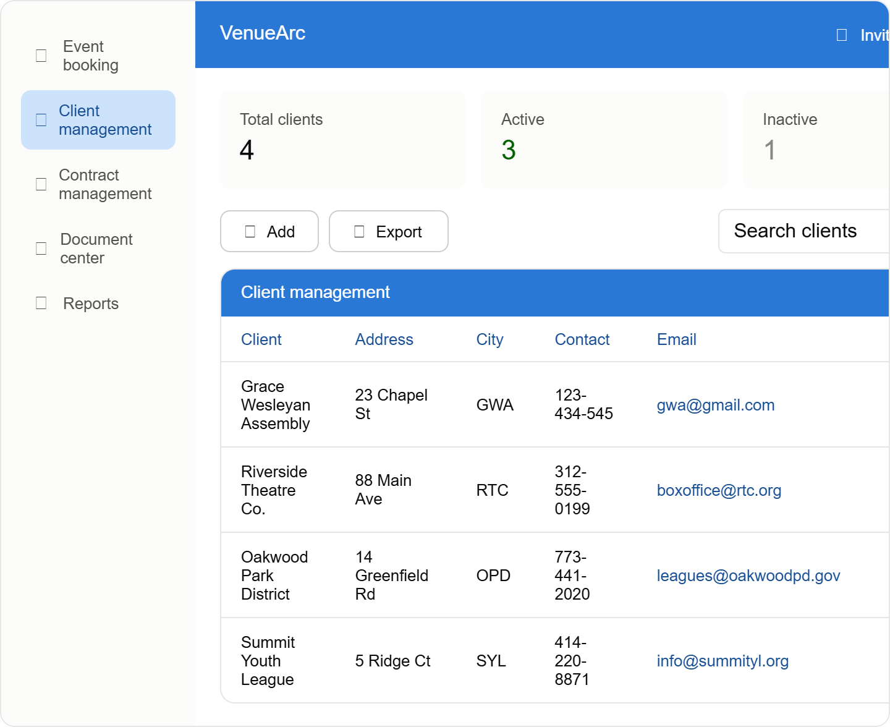
Task: Select the Active clients stat card
Action: (604, 140)
